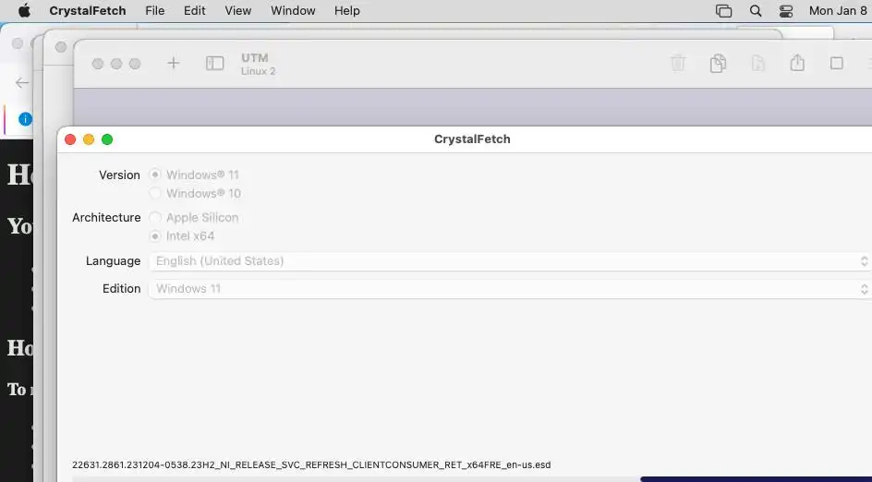Click the square icon in UTM toolbar
The height and width of the screenshot is (482, 872).
coord(836,64)
